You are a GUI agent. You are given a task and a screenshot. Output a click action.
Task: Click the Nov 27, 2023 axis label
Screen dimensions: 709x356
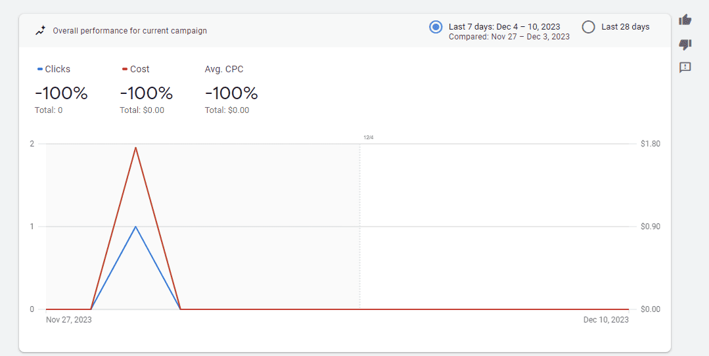coord(69,320)
